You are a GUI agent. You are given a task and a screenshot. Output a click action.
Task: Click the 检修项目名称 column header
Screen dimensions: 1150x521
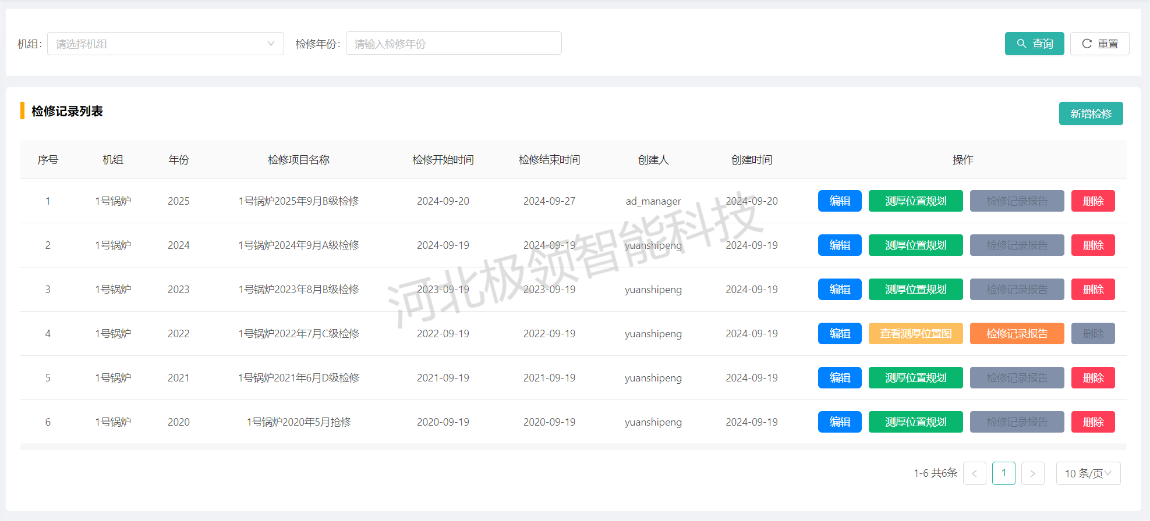(299, 160)
